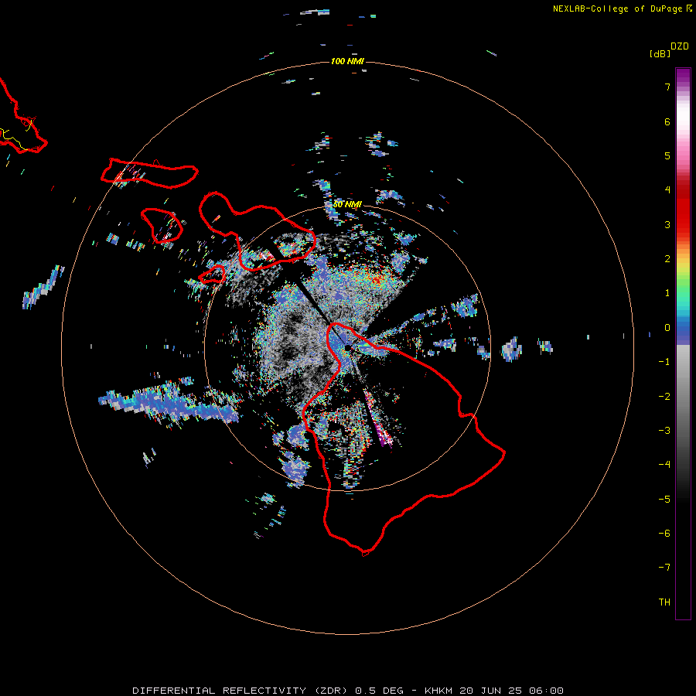Click the 0 value on the color scale
696x696 pixels.
667,328
